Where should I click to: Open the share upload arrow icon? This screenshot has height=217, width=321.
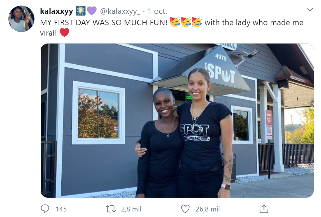pos(264,209)
